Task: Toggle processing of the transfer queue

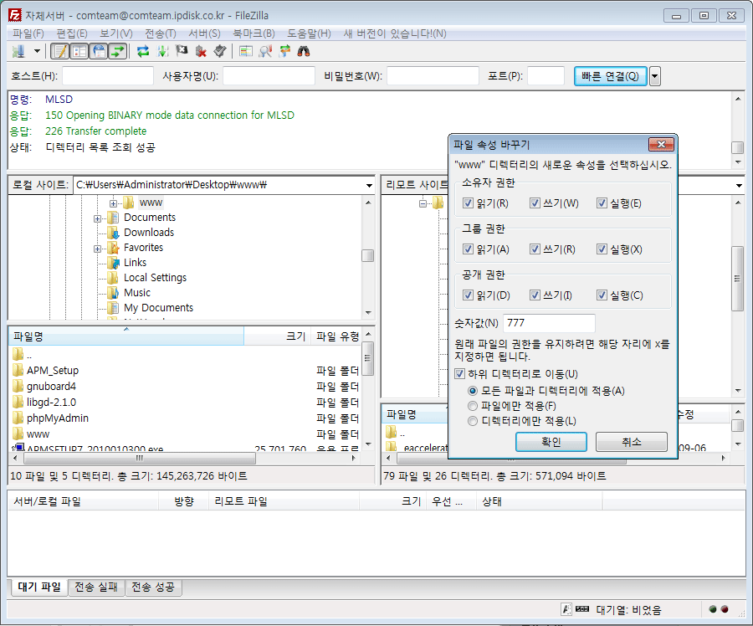Action: click(163, 51)
